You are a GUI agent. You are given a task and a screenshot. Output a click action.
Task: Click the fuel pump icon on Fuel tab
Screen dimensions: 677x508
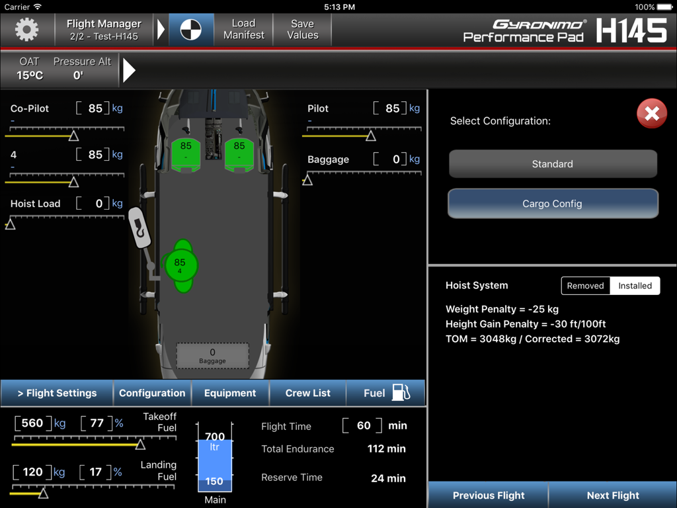click(x=401, y=393)
